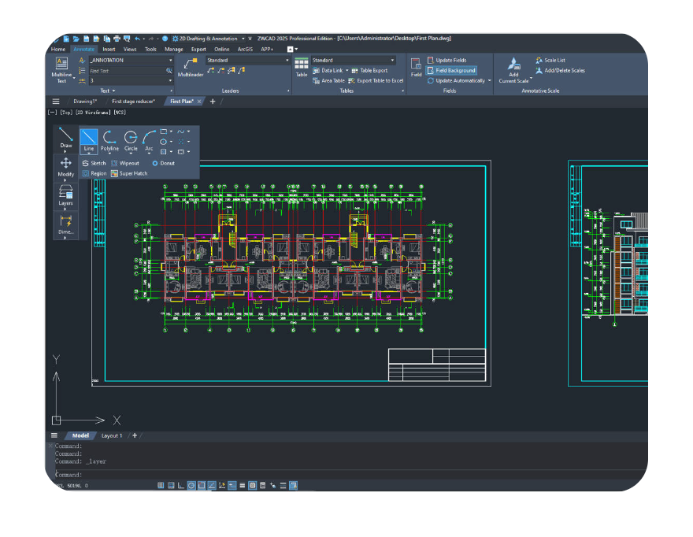The image size is (693, 537).
Task: Expand the Update Automatically dropdown arrow
Action: tap(489, 81)
